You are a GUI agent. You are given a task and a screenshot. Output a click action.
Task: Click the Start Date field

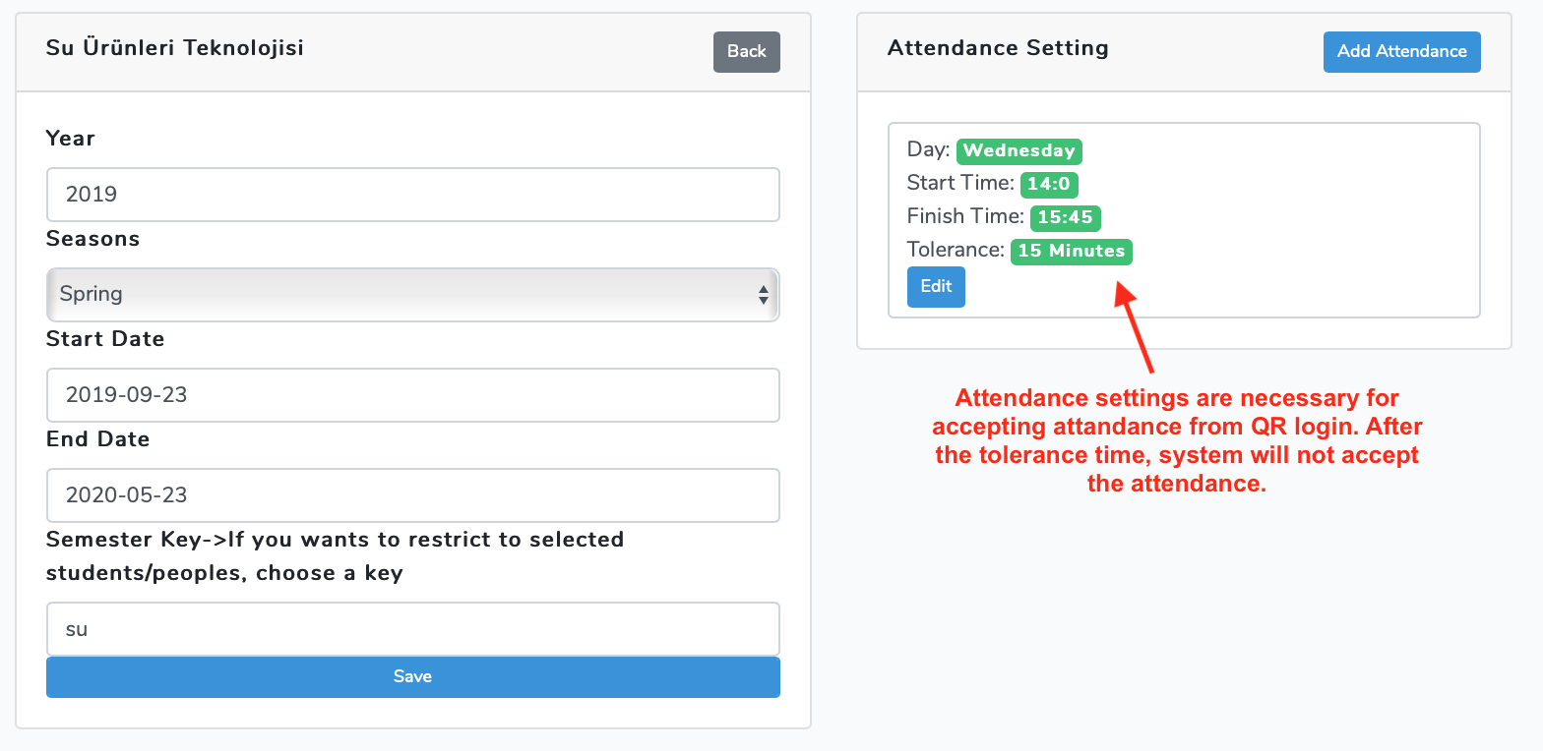tap(412, 395)
